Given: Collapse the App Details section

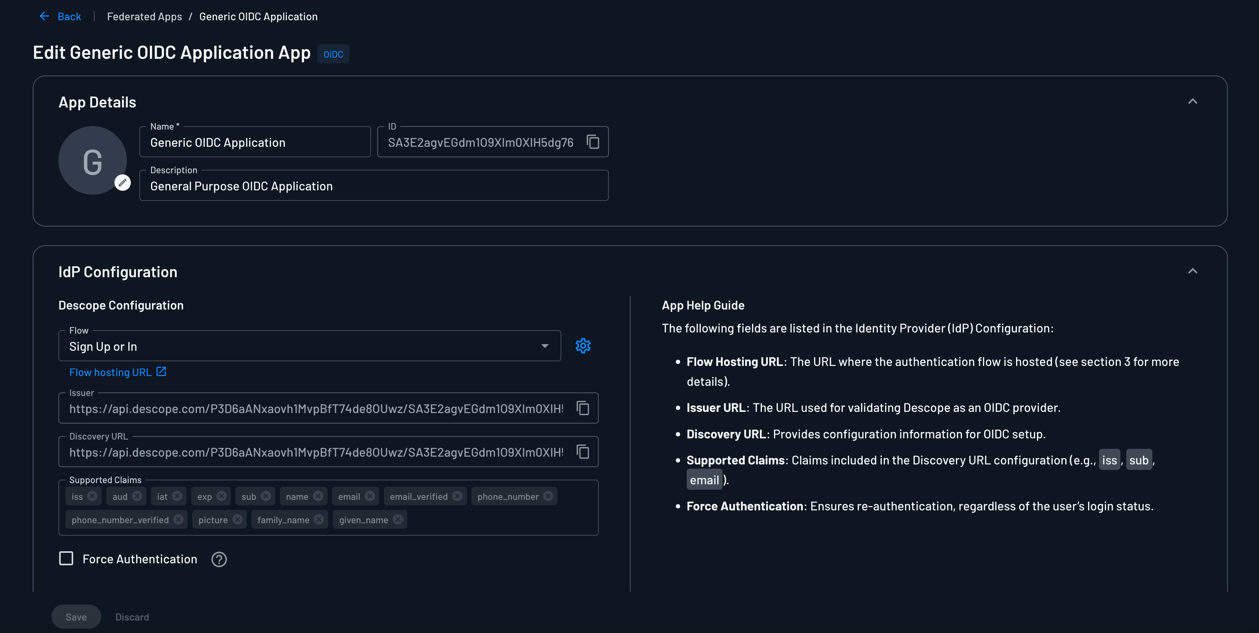Looking at the screenshot, I should tap(1192, 102).
